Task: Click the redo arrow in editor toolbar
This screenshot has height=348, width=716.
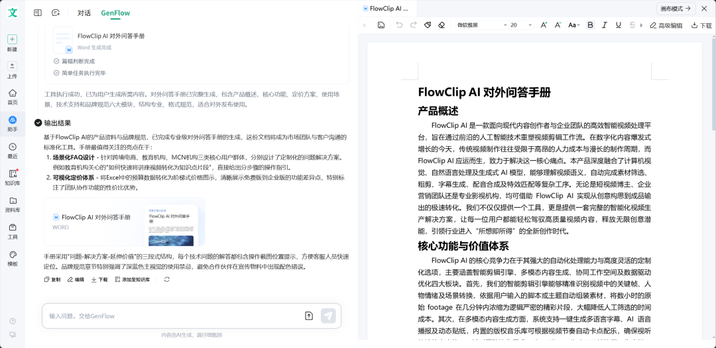Action: 413,25
